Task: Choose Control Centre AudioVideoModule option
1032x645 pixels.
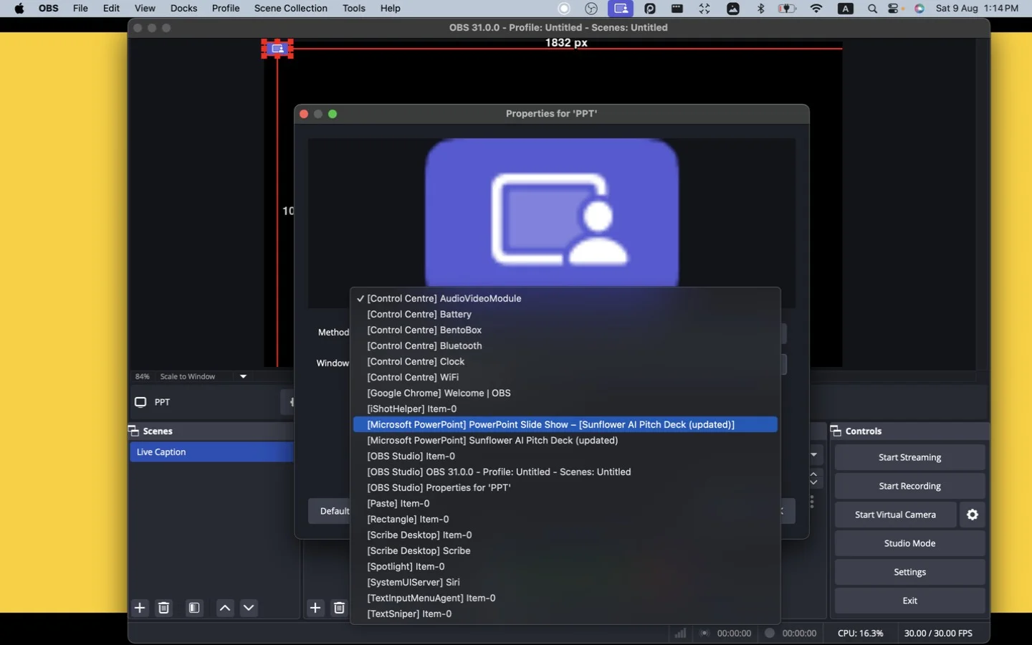Action: [x=565, y=298]
